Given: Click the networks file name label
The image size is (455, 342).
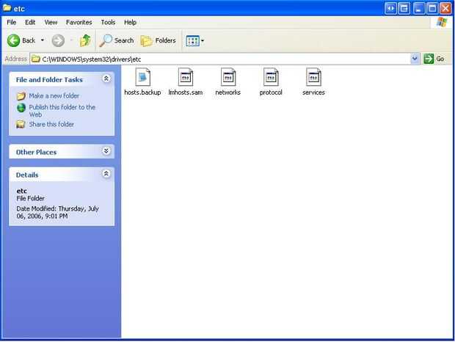Looking at the screenshot, I should (227, 92).
